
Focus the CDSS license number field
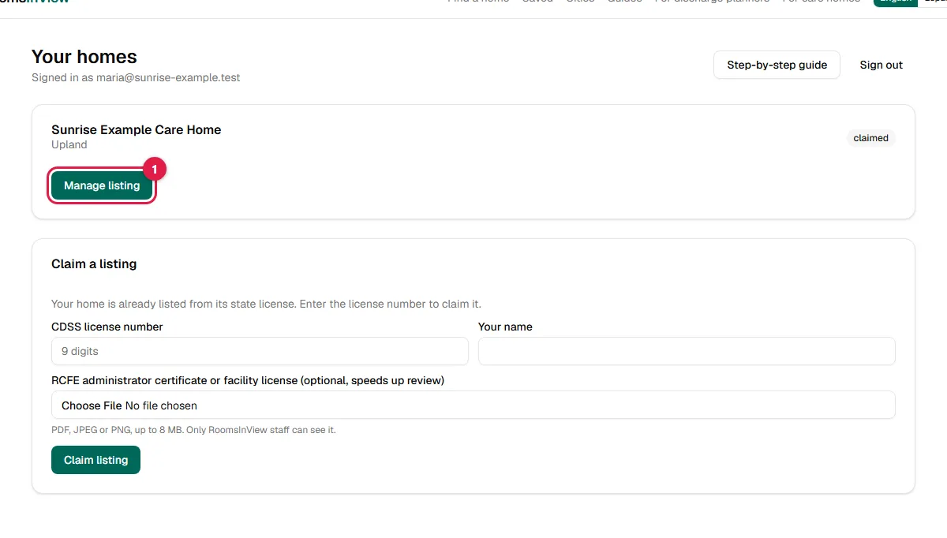point(260,351)
